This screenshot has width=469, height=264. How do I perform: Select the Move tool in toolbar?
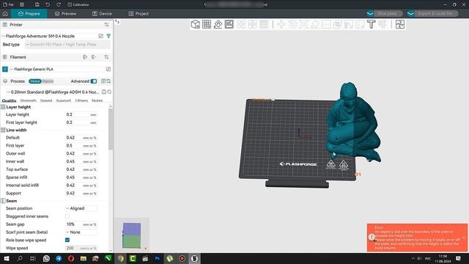281,24
